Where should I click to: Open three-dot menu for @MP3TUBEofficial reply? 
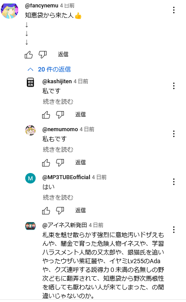(x=174, y=182)
